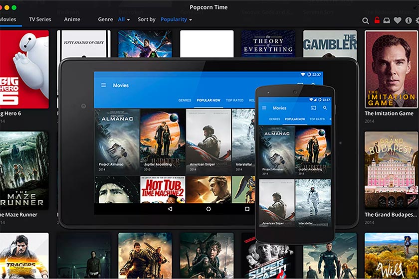Click the "Popcorn Time" window title
This screenshot has width=419, height=279.
click(209, 7)
